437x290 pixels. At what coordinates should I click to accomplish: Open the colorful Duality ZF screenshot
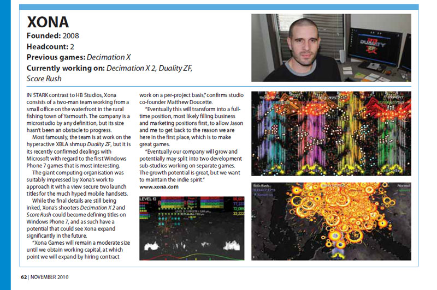(x=331, y=134)
